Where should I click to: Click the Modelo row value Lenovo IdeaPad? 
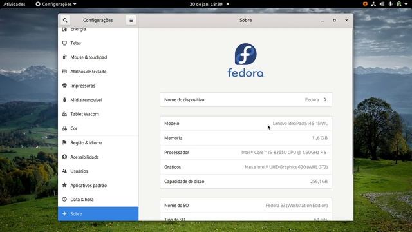tap(300, 123)
